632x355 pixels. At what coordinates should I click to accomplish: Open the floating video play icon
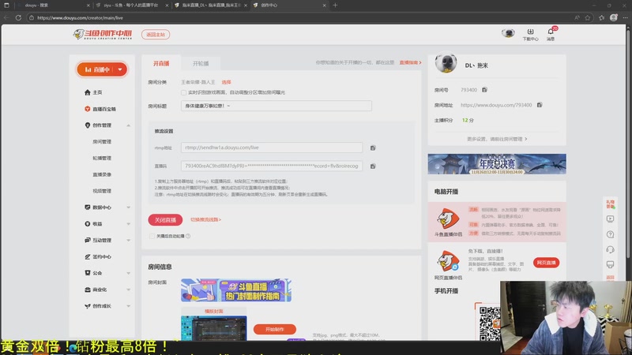coord(610,219)
